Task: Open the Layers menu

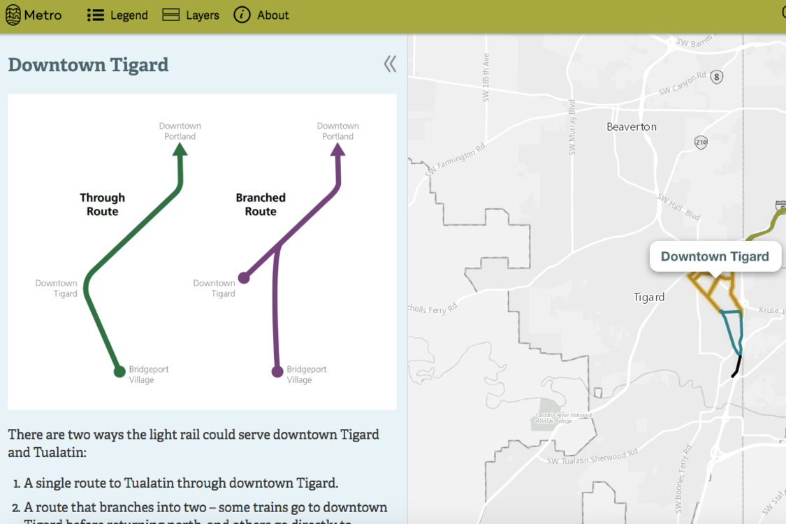Action: point(191,15)
